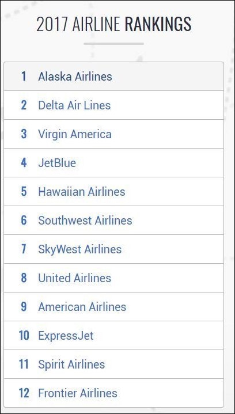This screenshot has width=235, height=414.
Task: Click rank number 12 next to Frontier
Action: pyautogui.click(x=24, y=393)
